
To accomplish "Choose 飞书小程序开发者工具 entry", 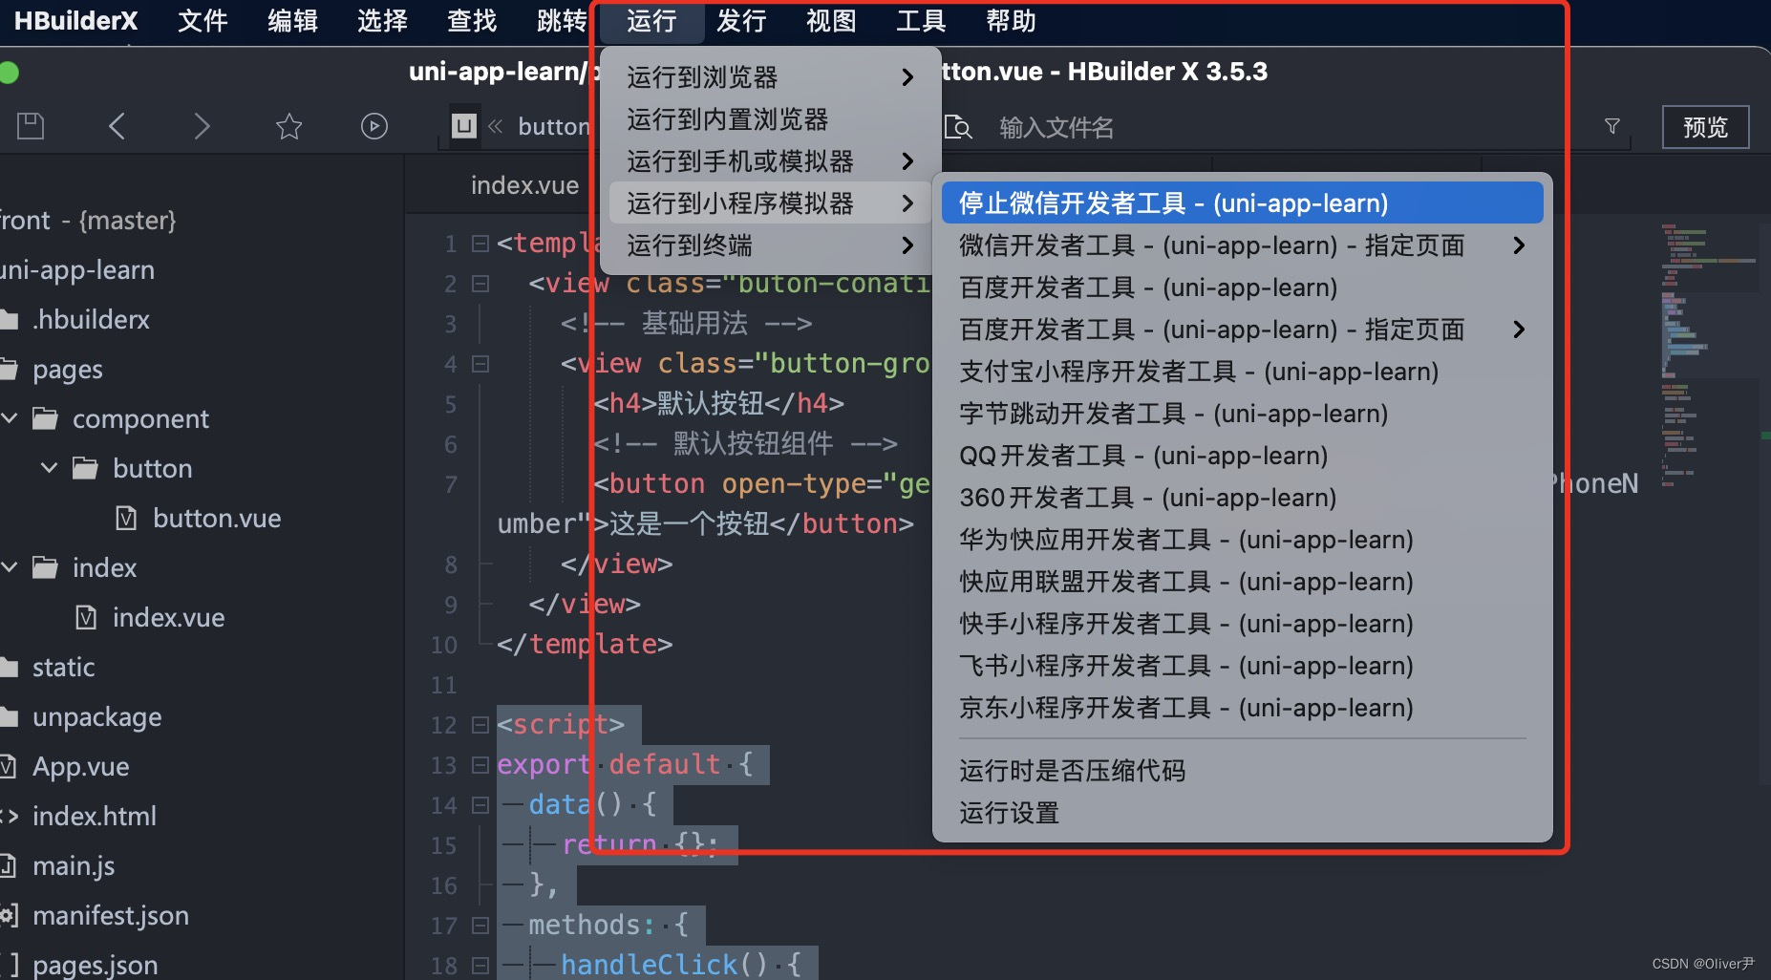I will click(1242, 666).
